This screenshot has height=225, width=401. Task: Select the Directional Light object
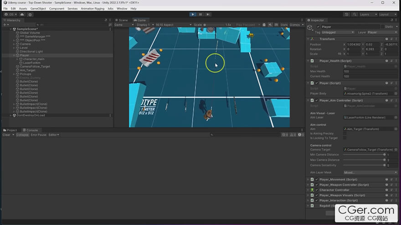click(31, 51)
